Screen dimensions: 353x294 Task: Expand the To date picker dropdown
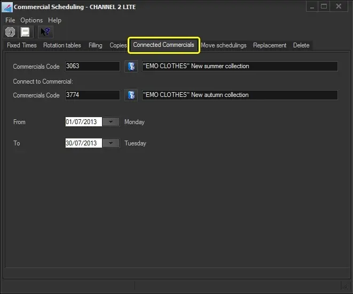tap(111, 143)
